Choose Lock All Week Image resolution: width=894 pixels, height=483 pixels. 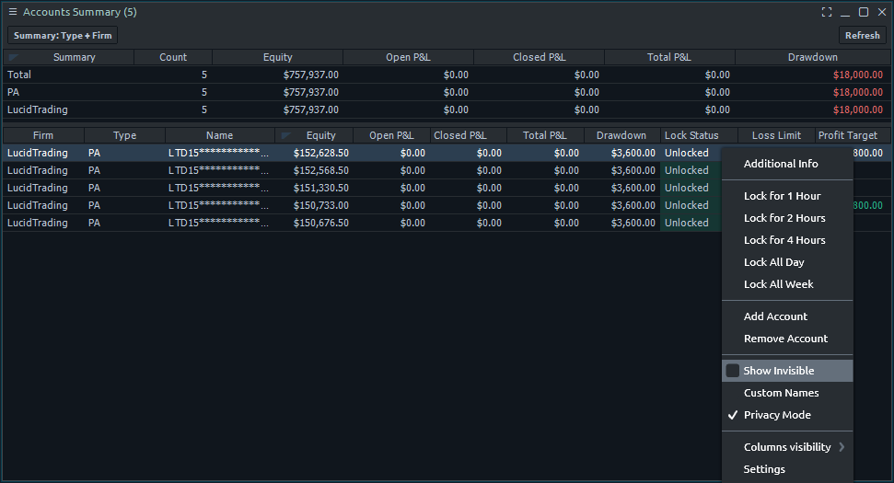(x=787, y=285)
